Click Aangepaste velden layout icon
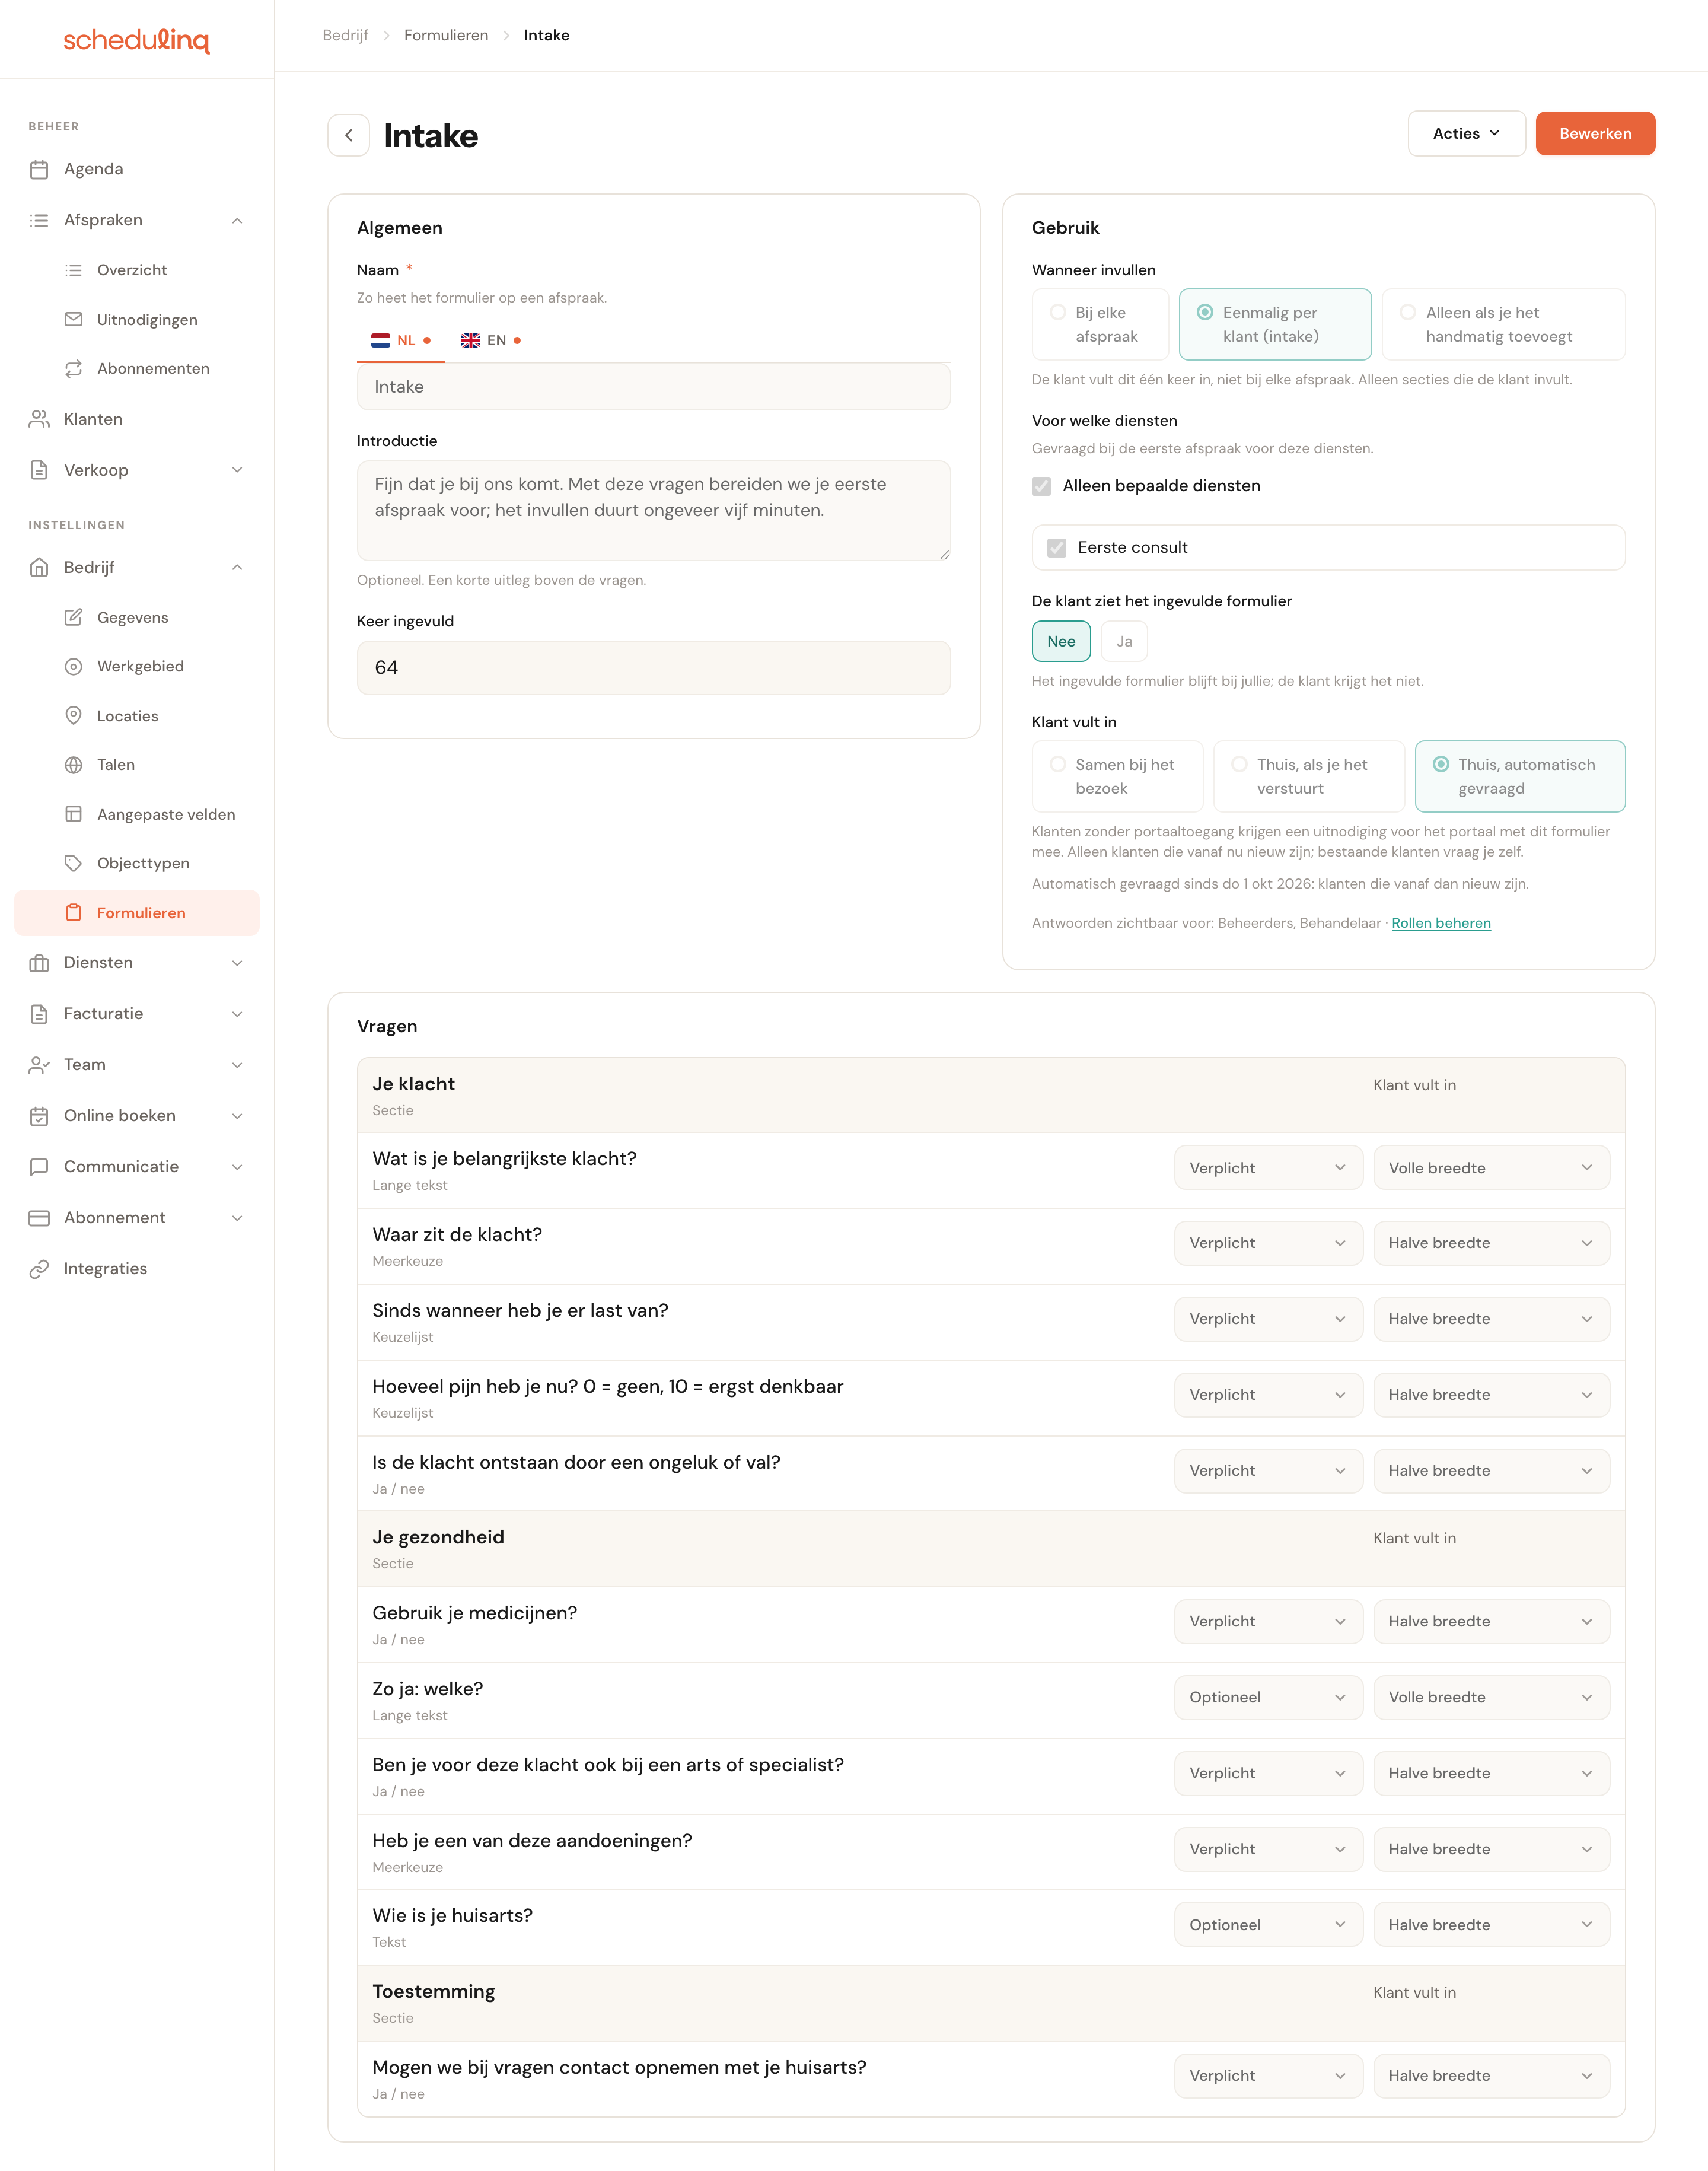Viewport: 1708px width, 2171px height. [73, 814]
